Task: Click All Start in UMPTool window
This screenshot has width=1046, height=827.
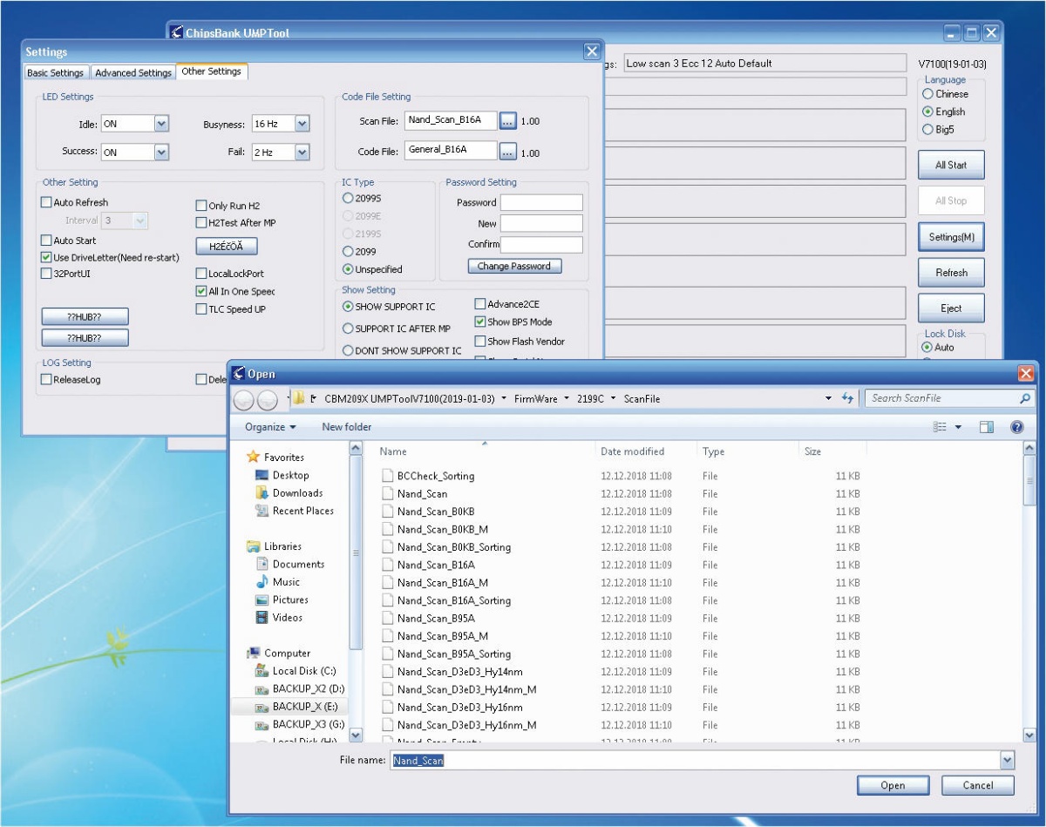Action: pos(951,165)
